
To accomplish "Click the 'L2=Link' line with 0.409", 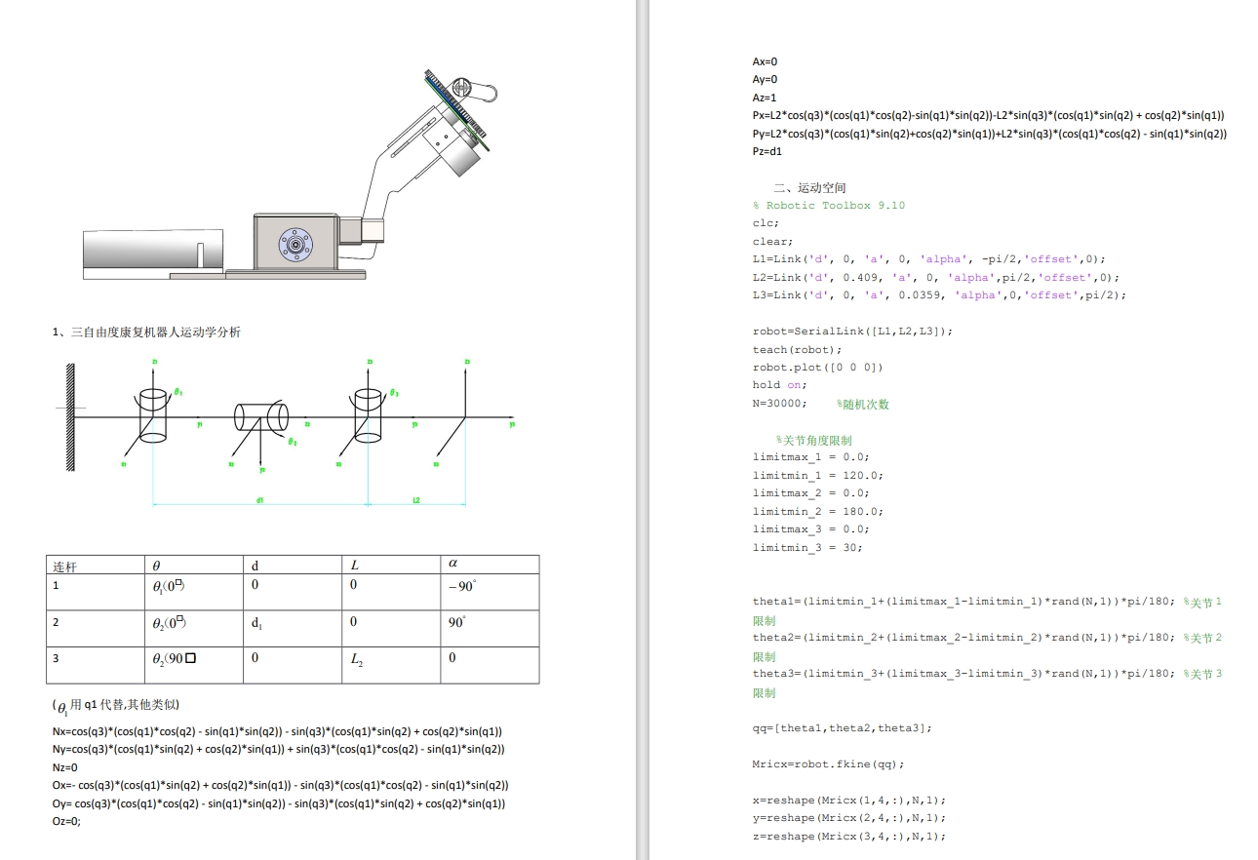I will click(x=936, y=277).
